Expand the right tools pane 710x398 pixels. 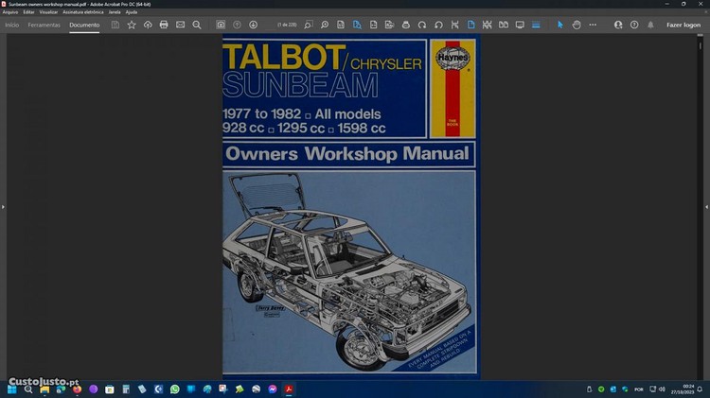point(706,206)
